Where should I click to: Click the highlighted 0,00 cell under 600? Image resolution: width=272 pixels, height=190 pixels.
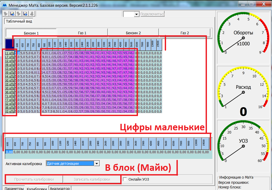click(x=9, y=152)
